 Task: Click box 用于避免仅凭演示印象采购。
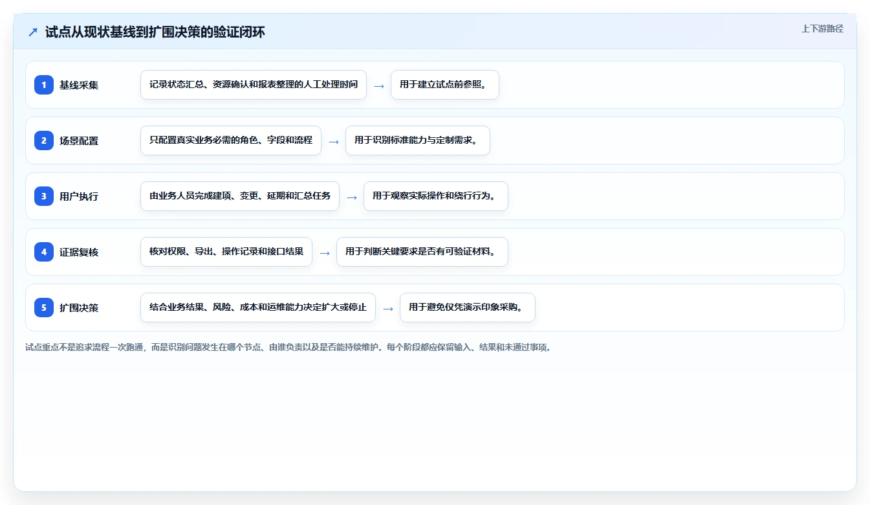click(468, 308)
